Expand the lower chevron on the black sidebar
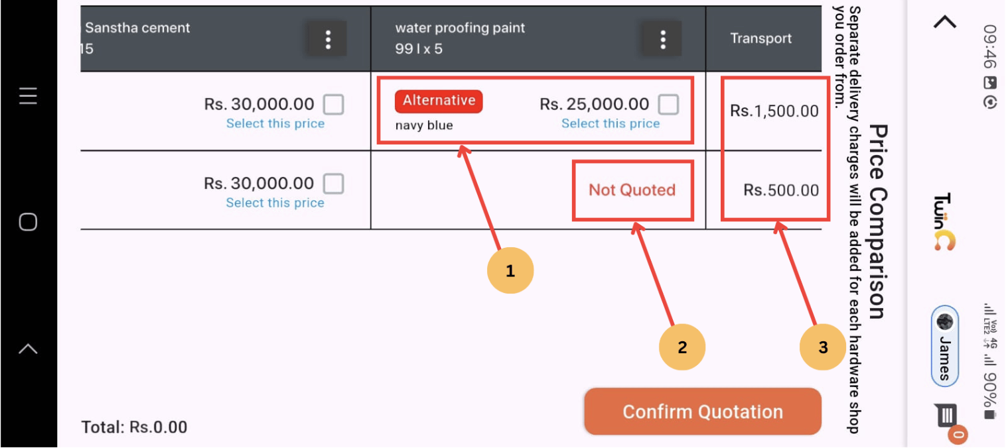 click(27, 347)
